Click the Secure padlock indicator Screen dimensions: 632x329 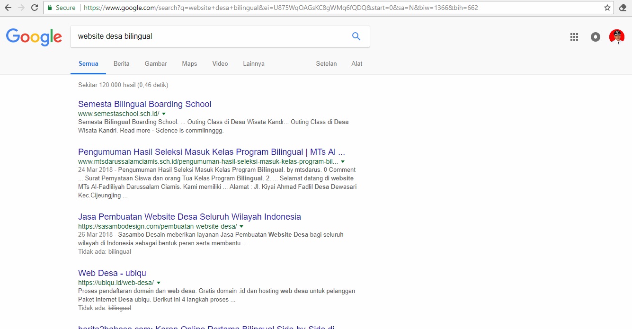(x=62, y=8)
